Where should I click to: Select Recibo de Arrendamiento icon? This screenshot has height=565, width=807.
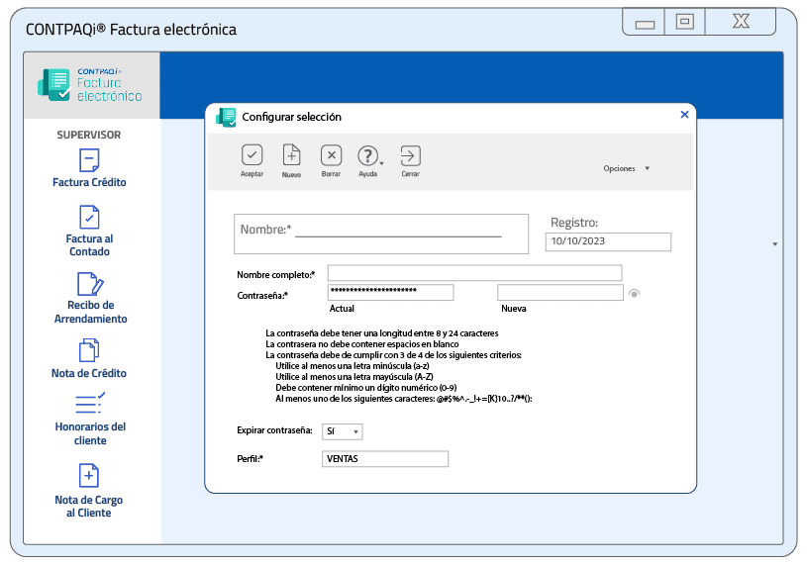pyautogui.click(x=90, y=298)
